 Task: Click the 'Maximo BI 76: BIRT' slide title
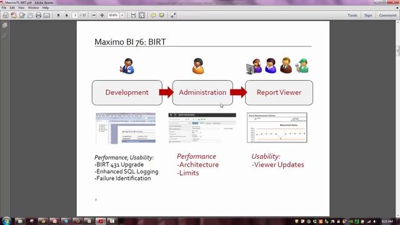(130, 42)
